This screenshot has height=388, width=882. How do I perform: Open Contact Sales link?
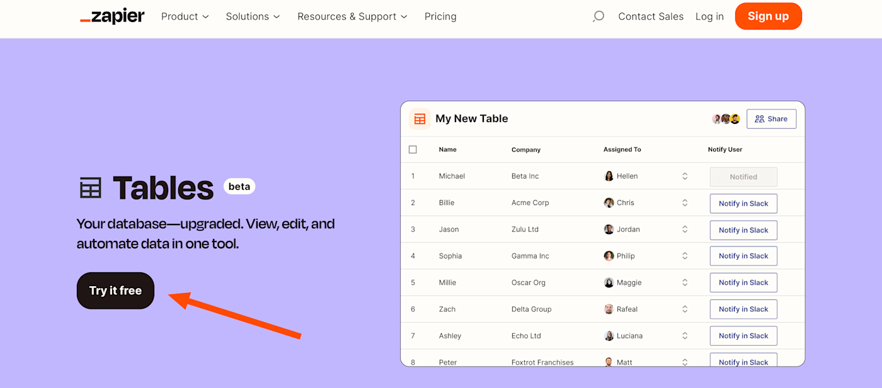pos(651,16)
